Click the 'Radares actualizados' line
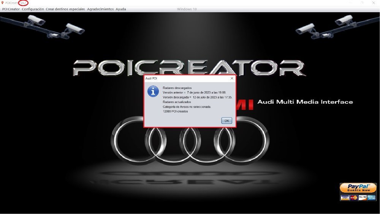Screen dimensions: 380x214 click(177, 102)
